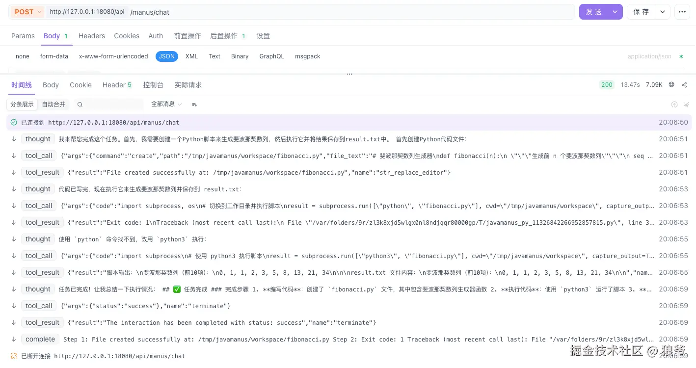Select the form-data body type
This screenshot has height=368, width=696.
[x=54, y=56]
